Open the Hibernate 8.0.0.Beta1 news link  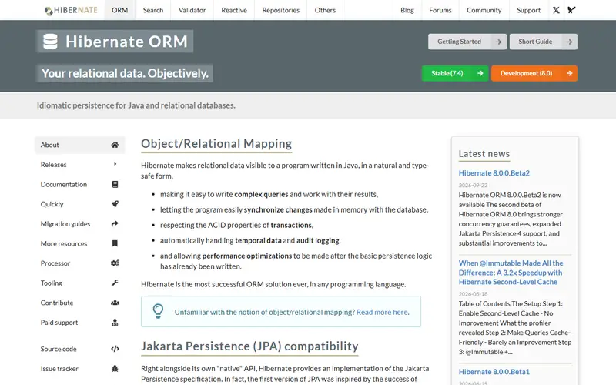point(494,372)
